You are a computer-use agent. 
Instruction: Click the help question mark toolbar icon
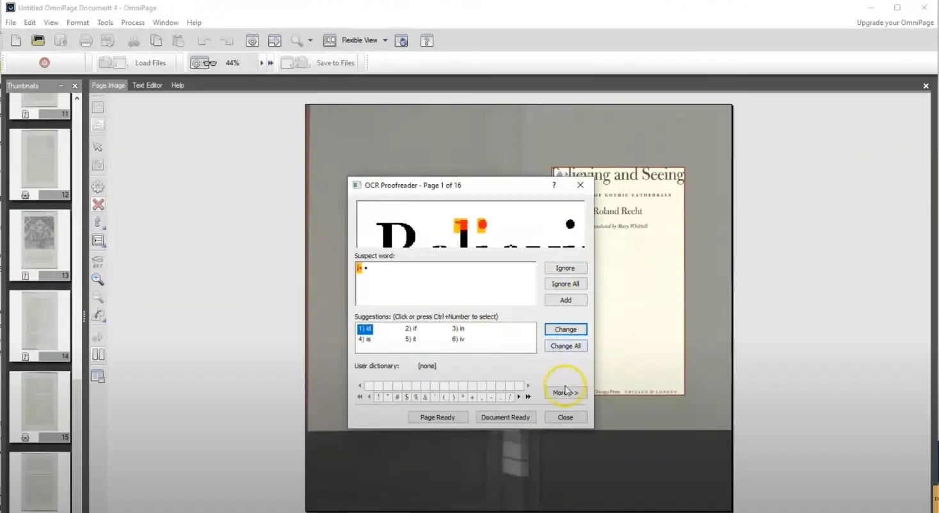pyautogui.click(x=427, y=41)
